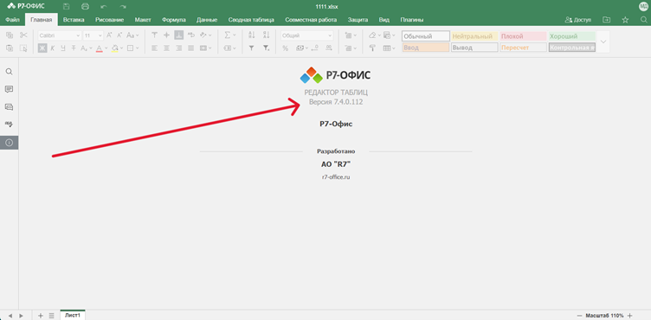Toggle italic formatting button

52,48
